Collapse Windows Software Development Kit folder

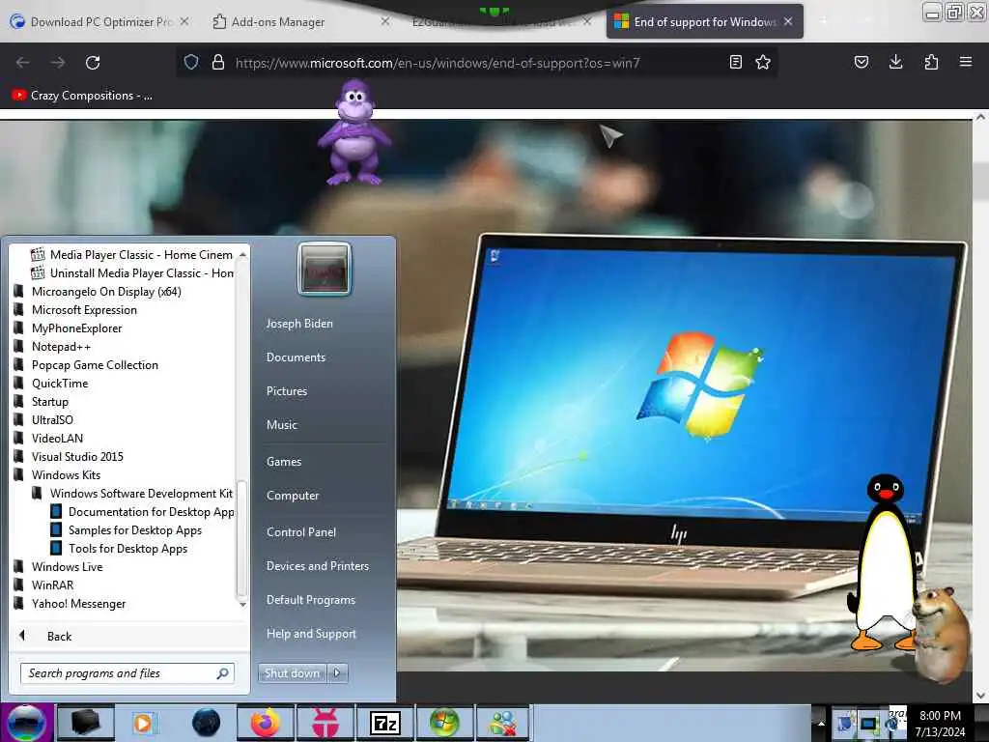coord(132,494)
